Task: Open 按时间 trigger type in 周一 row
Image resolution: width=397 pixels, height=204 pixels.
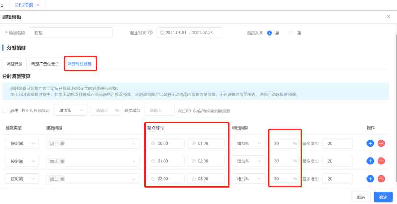Action: click(22, 144)
